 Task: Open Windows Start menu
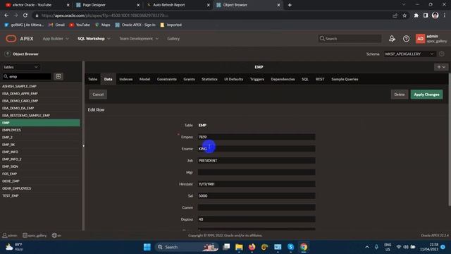point(147,247)
